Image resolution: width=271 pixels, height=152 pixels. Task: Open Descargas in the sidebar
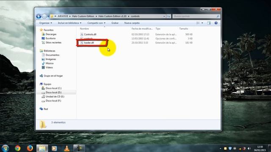tap(51, 34)
